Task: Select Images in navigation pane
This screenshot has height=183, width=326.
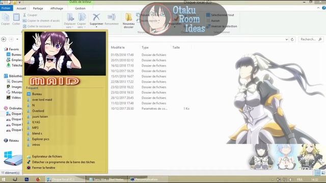Action: coord(16,87)
